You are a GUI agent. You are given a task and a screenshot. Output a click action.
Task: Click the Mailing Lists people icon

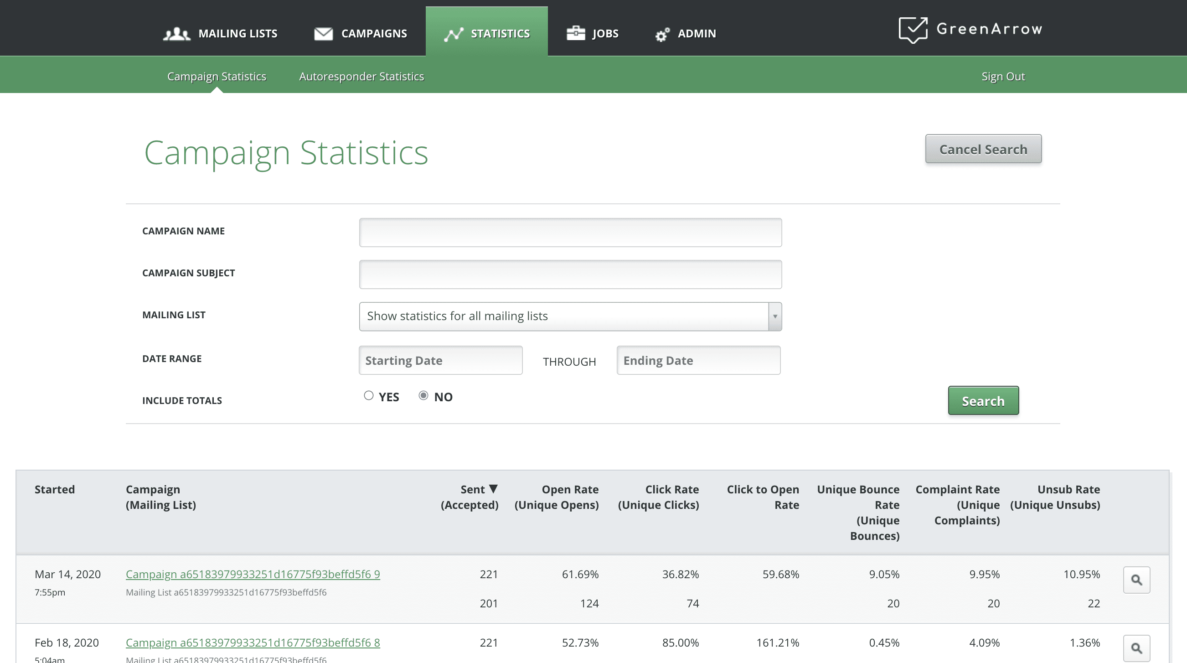coord(177,33)
